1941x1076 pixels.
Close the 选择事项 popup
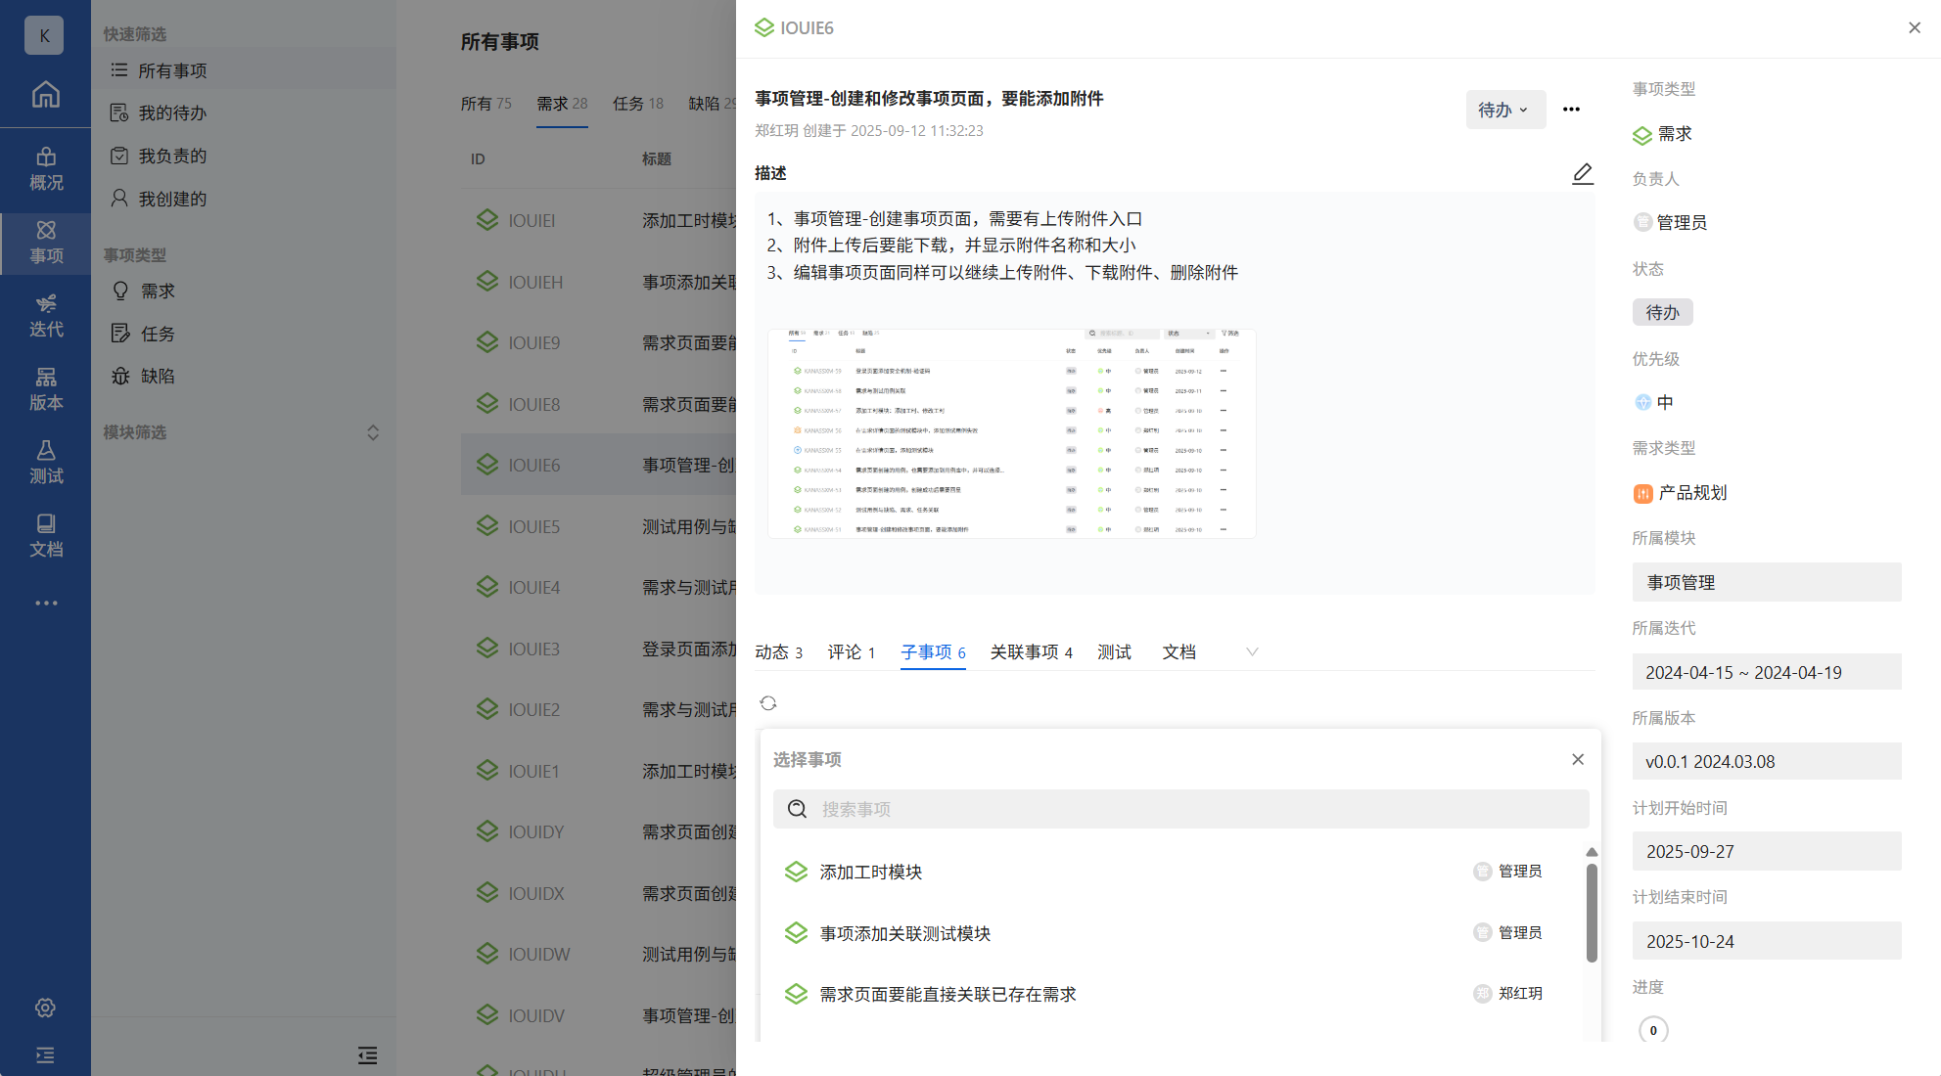click(1578, 759)
